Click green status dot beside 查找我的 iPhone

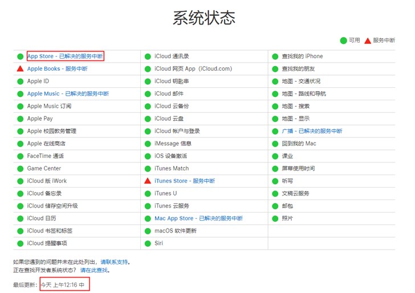pos(275,56)
